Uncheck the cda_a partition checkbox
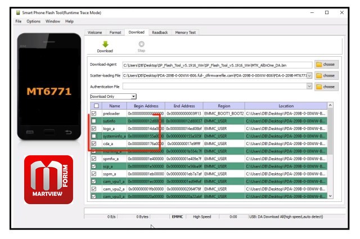 click(x=94, y=144)
